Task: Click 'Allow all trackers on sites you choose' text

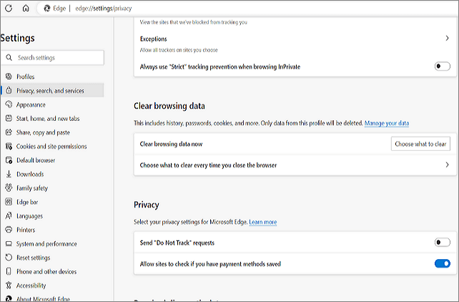Action: (179, 50)
